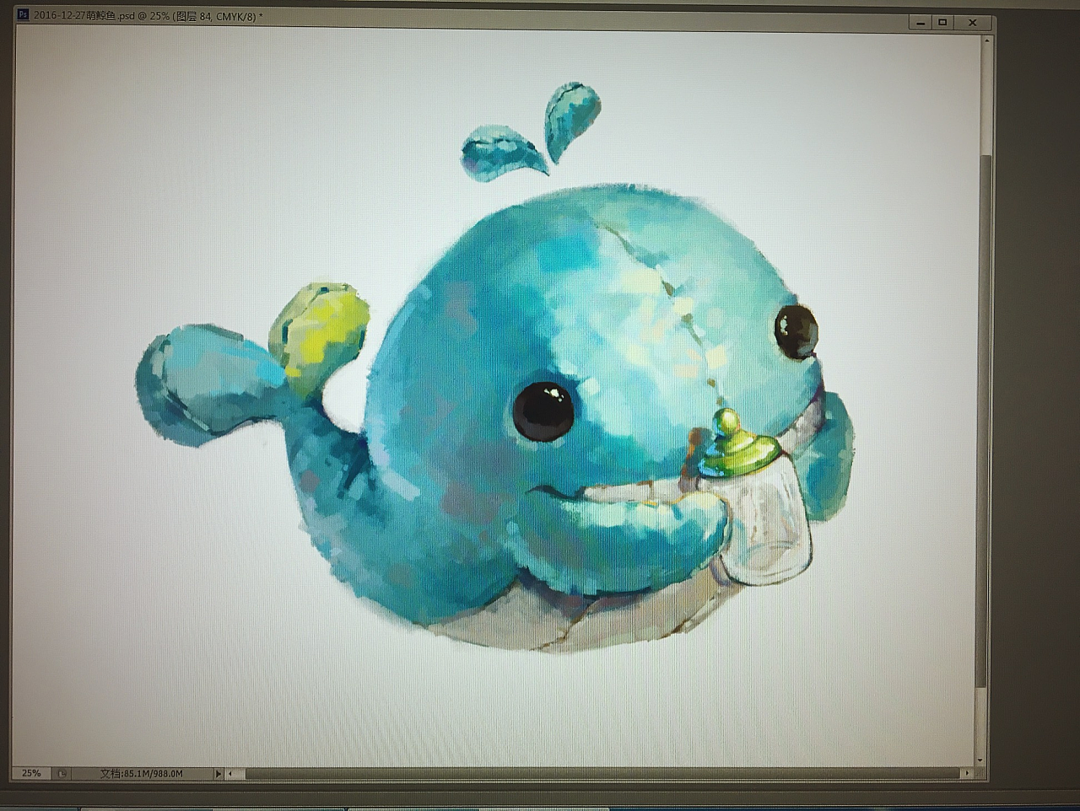This screenshot has height=811, width=1080.
Task: Click the vertical scrollbar down arrow
Action: pos(980,760)
